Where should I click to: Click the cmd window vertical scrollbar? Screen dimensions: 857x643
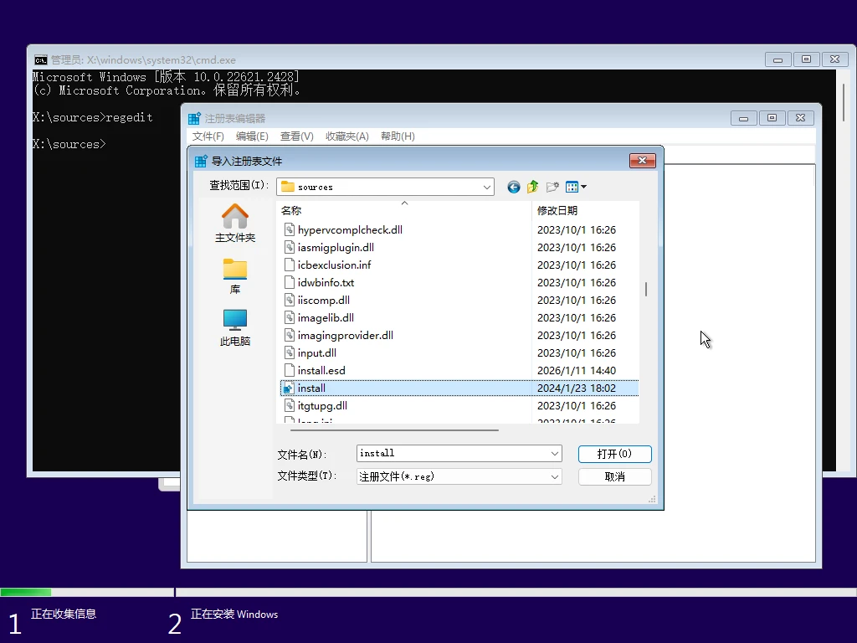click(844, 102)
